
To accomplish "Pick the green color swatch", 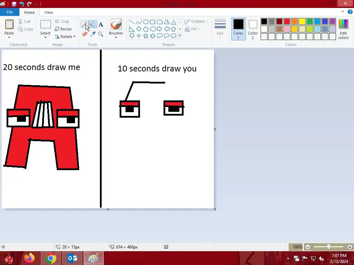I will (x=310, y=21).
